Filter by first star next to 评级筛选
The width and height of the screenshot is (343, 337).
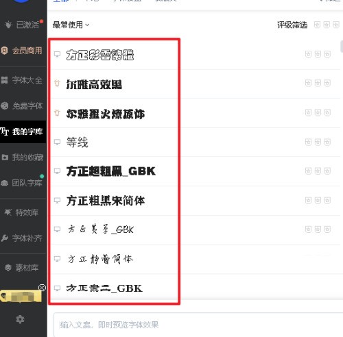[317, 25]
